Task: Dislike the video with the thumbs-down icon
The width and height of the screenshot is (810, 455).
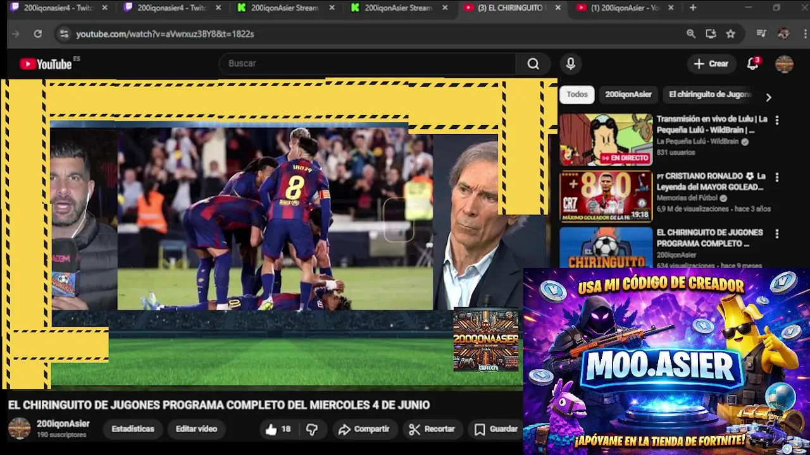Action: (x=312, y=429)
